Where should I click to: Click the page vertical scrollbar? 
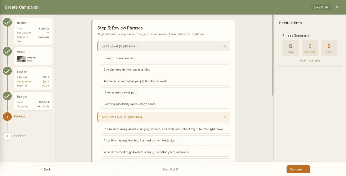pos(272,55)
